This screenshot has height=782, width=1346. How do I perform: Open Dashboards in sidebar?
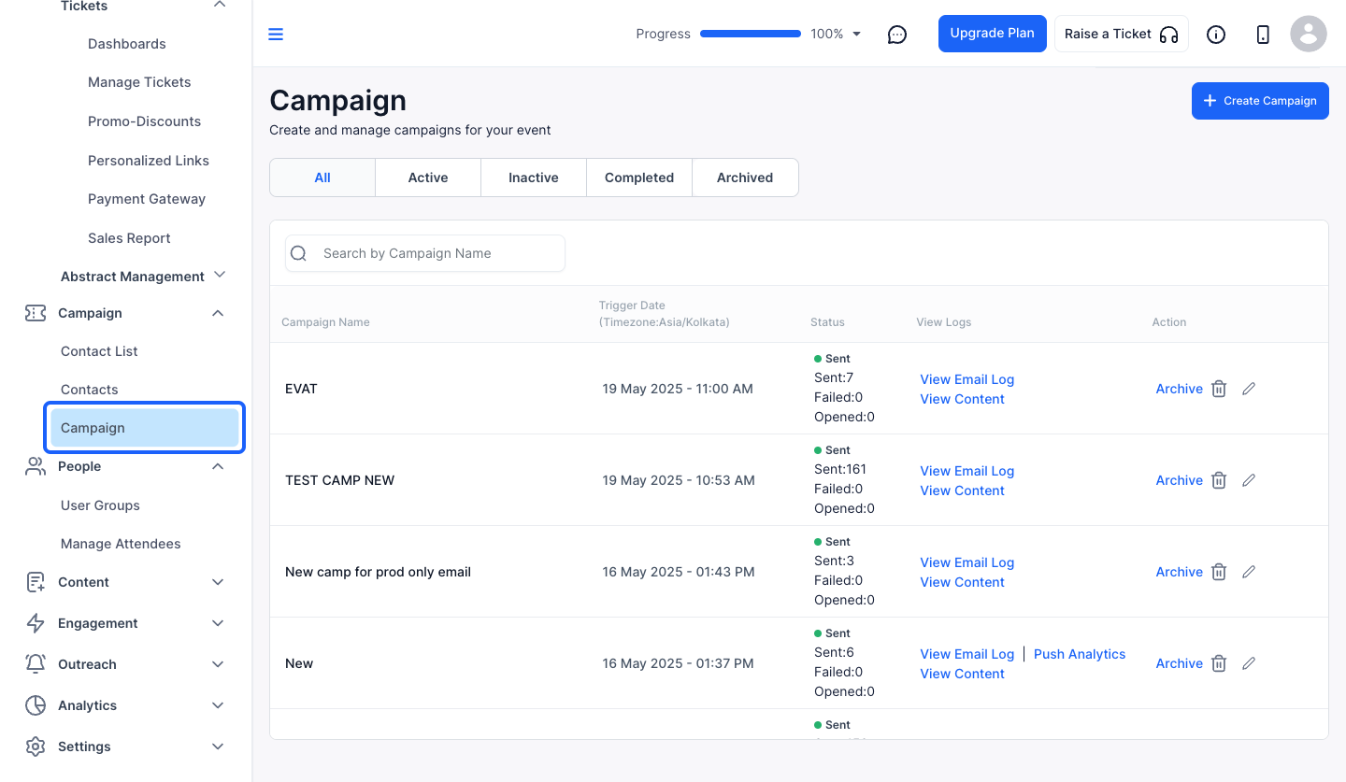click(127, 44)
